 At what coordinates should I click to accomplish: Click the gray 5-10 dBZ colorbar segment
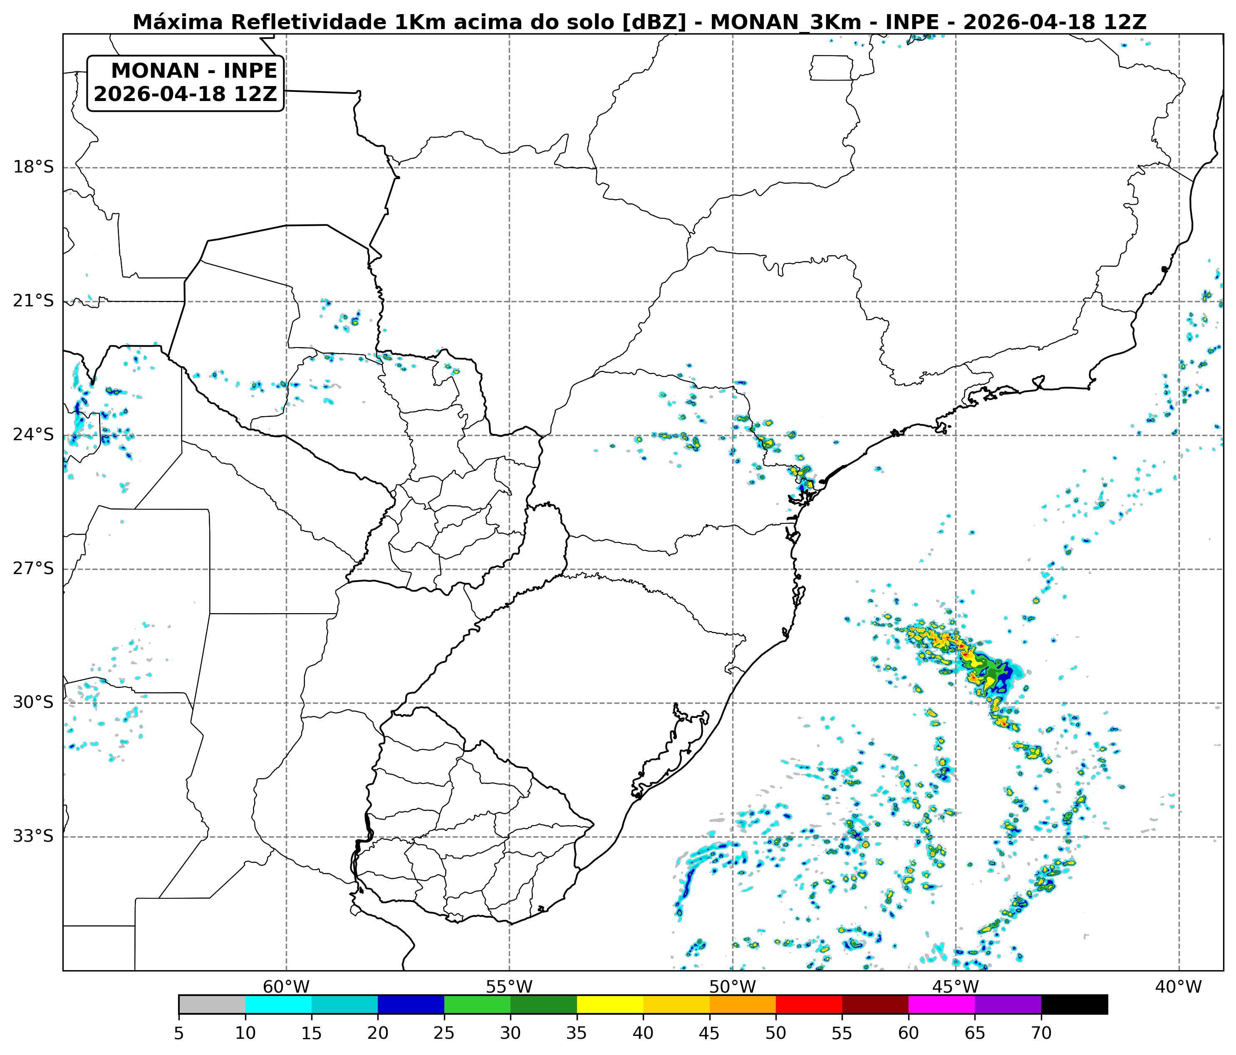point(212,1004)
